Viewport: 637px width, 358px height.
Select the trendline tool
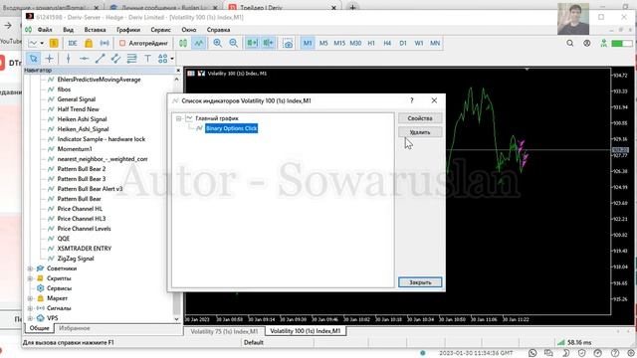100,59
